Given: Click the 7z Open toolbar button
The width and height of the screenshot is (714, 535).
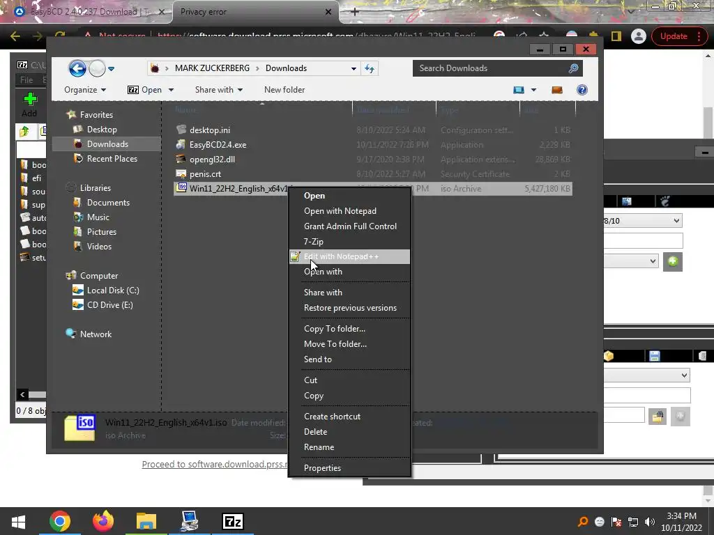Looking at the screenshot, I should (x=144, y=90).
